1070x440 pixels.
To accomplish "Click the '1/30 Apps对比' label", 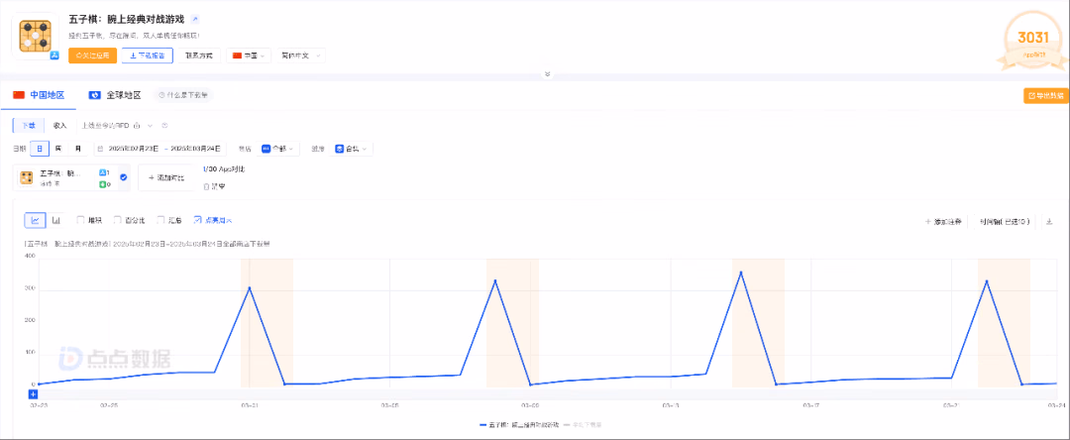I will pos(224,168).
